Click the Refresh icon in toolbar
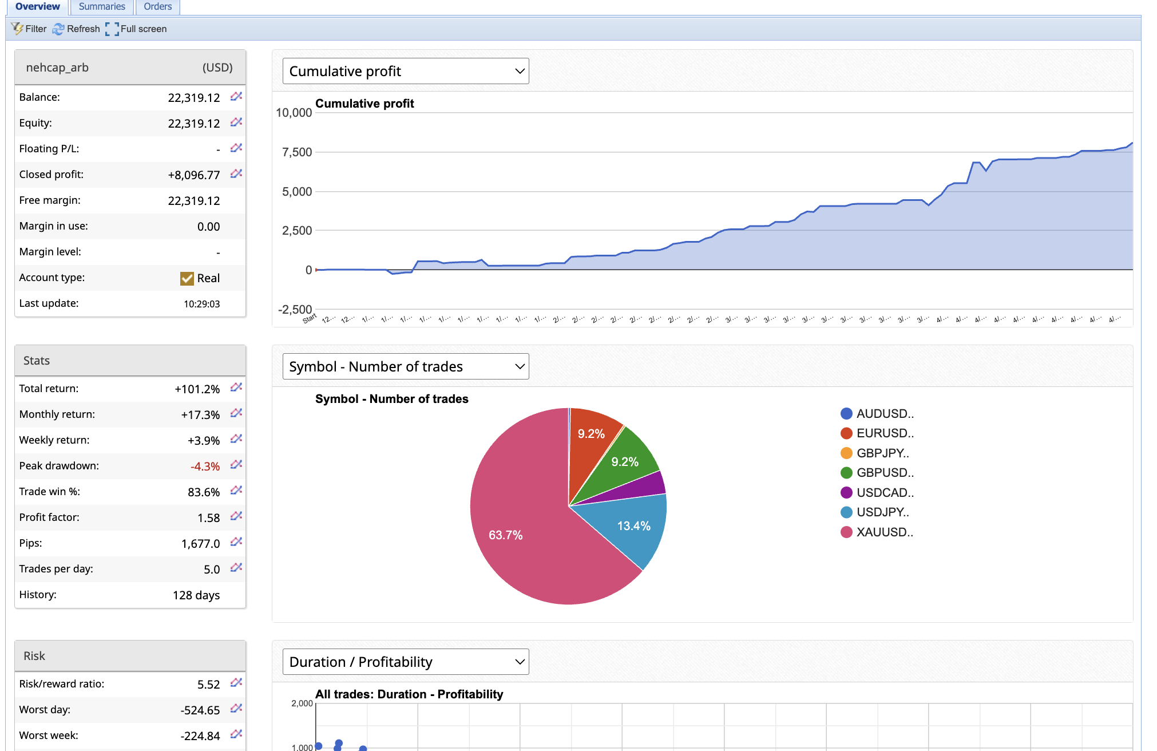 (58, 29)
